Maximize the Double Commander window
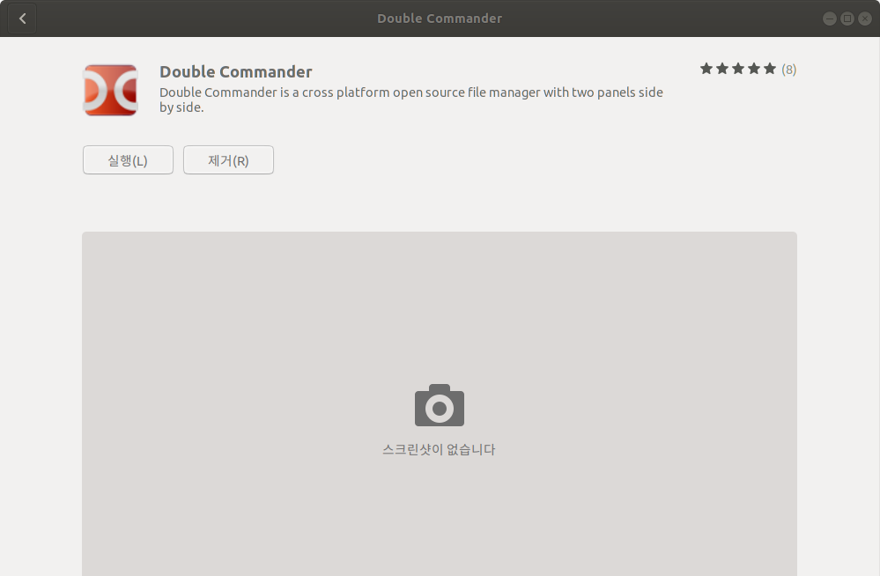Screen dimensions: 880x576 click(x=847, y=18)
